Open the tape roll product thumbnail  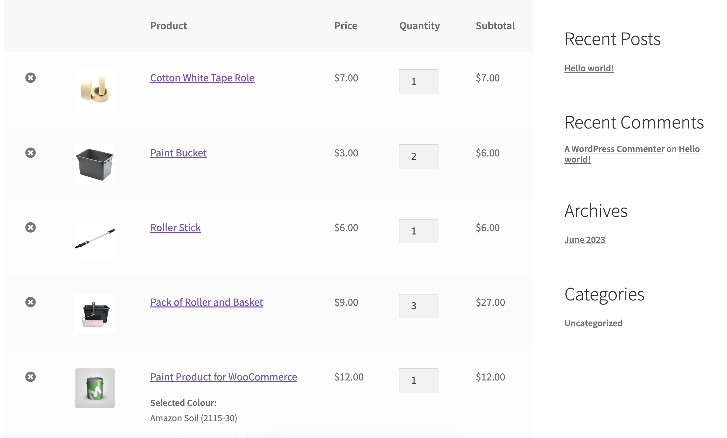[x=95, y=89]
